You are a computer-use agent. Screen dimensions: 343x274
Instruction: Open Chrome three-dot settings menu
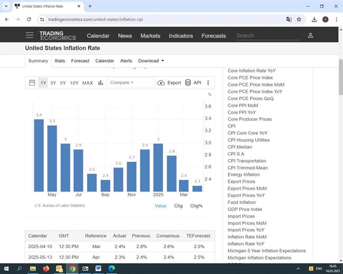(337, 19)
